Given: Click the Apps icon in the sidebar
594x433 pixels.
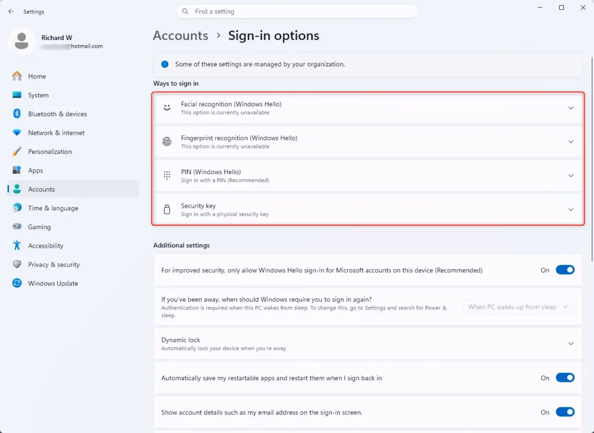Looking at the screenshot, I should tap(17, 170).
